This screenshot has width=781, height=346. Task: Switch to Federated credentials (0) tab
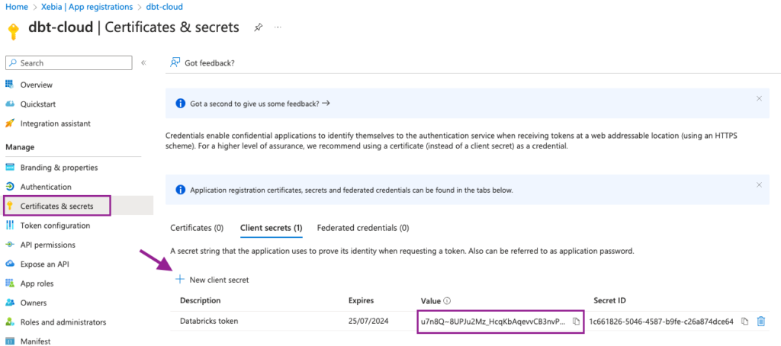coord(363,228)
